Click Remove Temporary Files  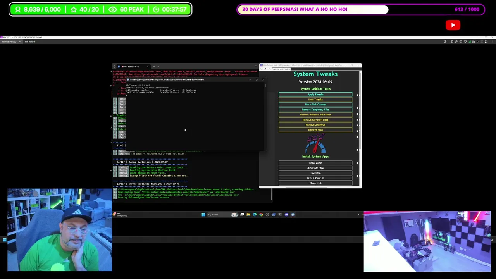click(315, 110)
